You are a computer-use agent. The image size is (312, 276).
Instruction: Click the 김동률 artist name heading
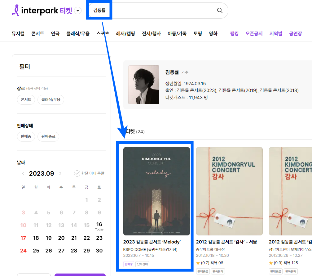[x=172, y=72]
